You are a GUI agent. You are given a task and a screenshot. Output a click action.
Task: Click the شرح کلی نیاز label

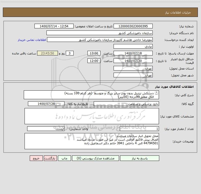(184, 95)
